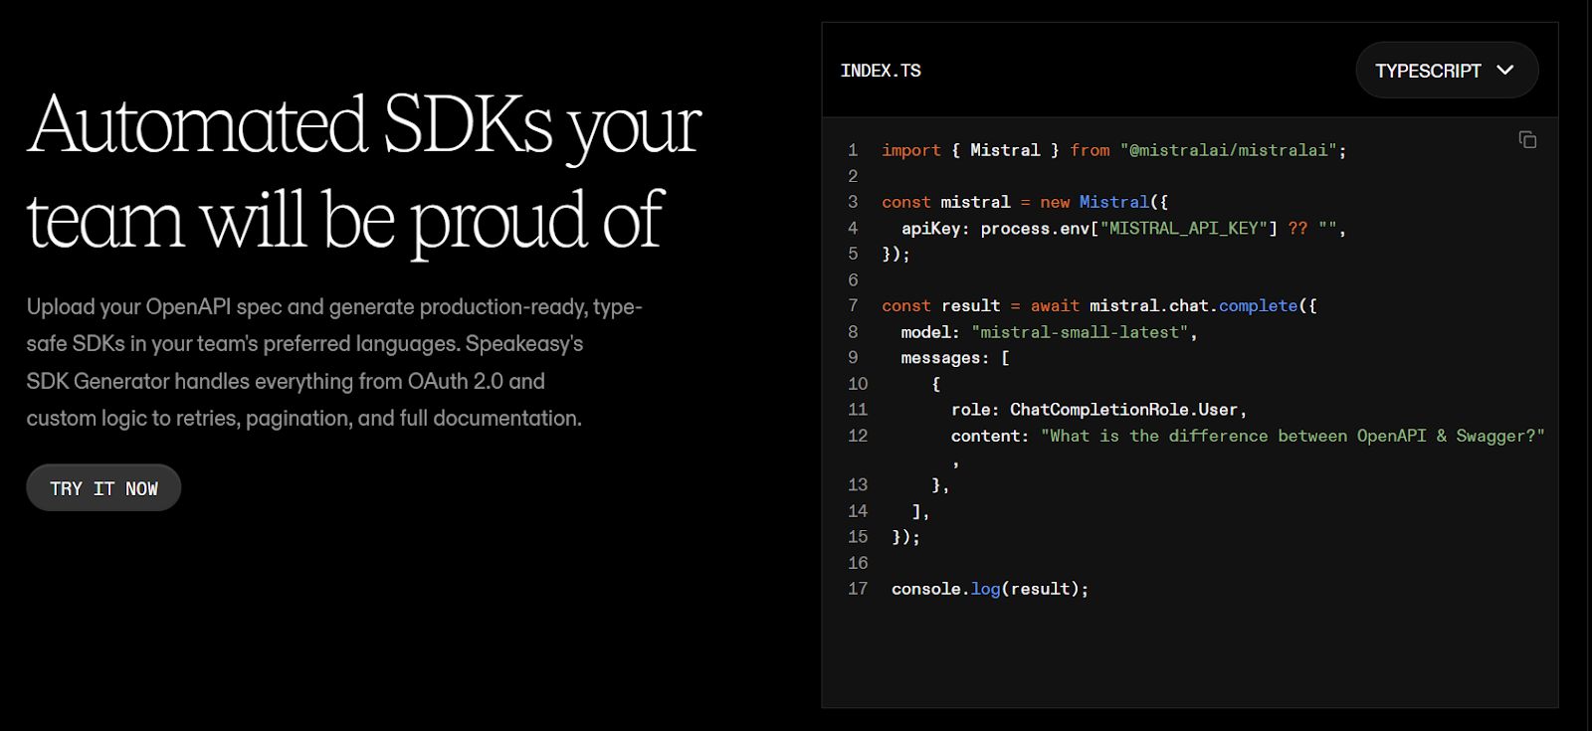Click the 'messages: [' code line
The height and width of the screenshot is (731, 1592).
[955, 358]
